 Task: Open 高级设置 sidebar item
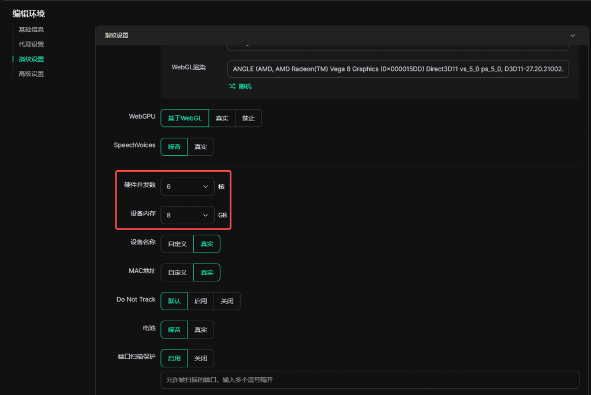click(31, 74)
